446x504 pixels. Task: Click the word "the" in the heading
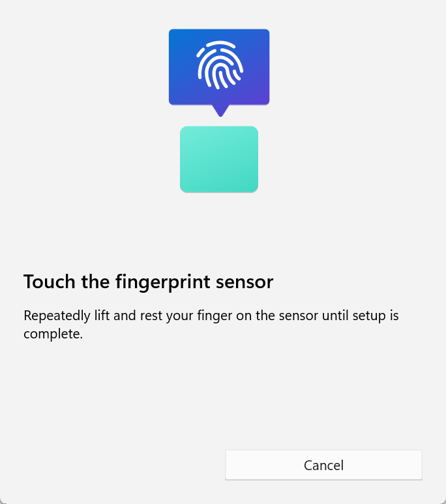[95, 282]
